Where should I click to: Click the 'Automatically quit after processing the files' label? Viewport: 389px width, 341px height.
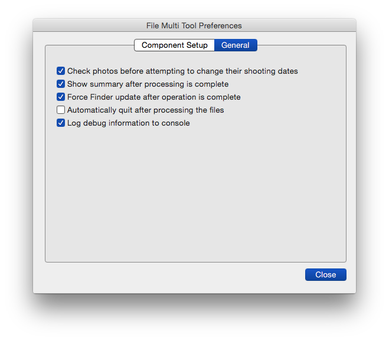[x=145, y=110]
